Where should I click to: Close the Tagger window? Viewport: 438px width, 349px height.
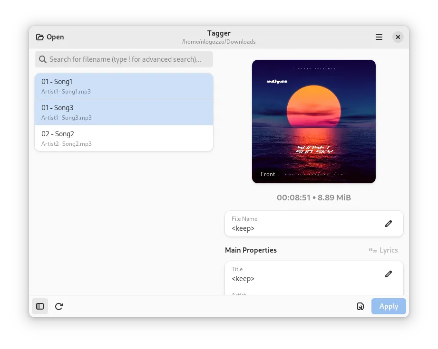(x=398, y=37)
